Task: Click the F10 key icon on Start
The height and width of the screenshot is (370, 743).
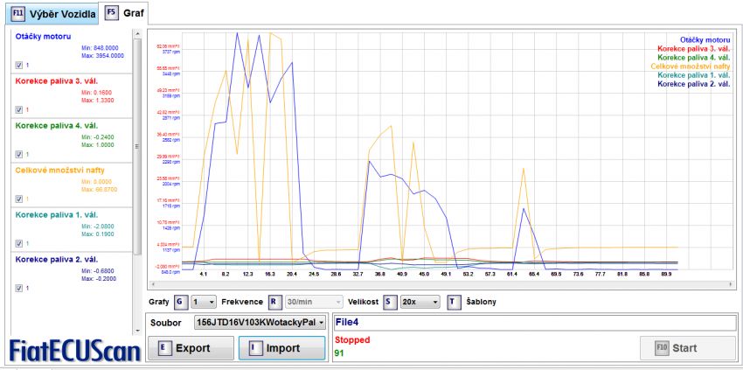Action: pos(661,348)
